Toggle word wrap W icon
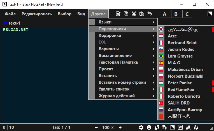 (180, 127)
